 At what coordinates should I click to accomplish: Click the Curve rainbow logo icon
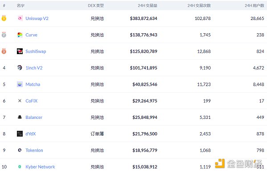tap(20, 35)
